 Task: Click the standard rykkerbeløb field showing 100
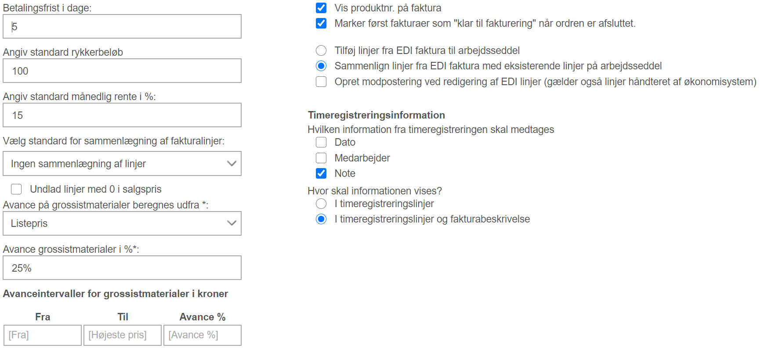(122, 71)
